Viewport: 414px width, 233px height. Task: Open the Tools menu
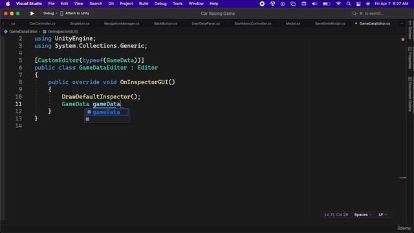click(177, 4)
